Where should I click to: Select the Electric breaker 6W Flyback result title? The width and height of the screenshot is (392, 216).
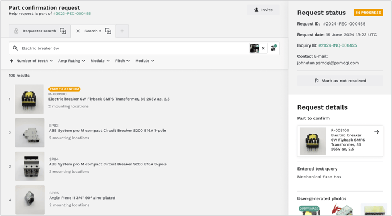pyautogui.click(x=109, y=99)
